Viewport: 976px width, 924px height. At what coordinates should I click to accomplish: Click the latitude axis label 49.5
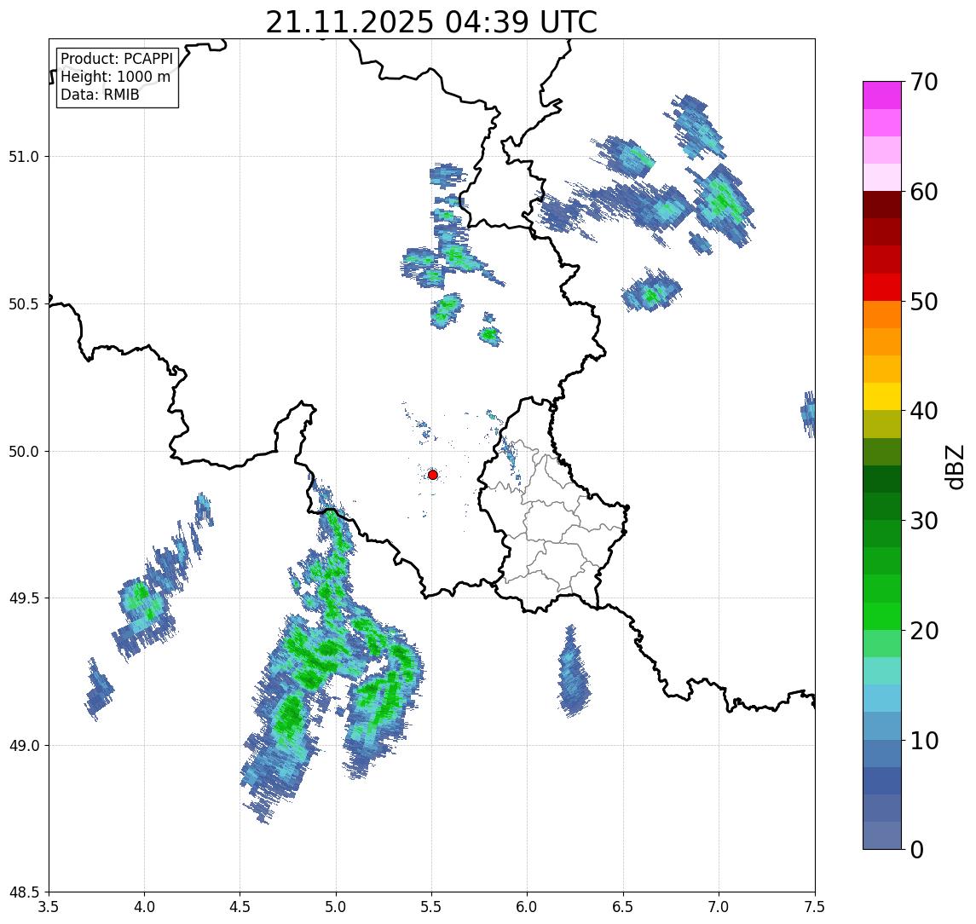coord(24,598)
